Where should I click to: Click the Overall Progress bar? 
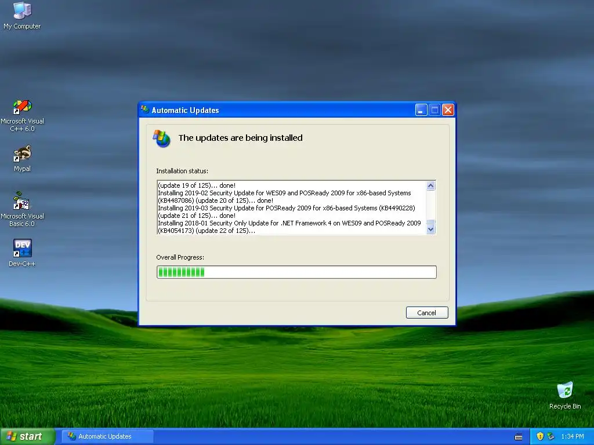click(x=296, y=272)
